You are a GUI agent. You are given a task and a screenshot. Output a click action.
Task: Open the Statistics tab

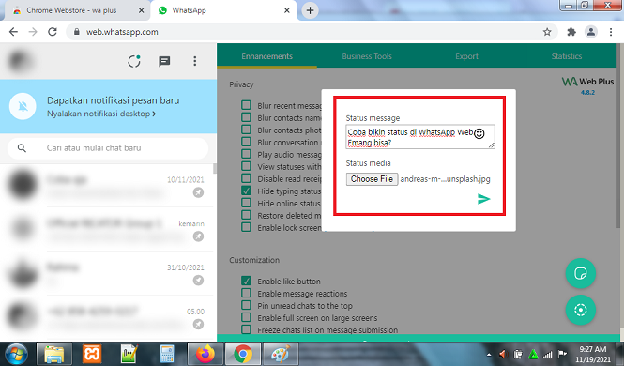tap(567, 56)
